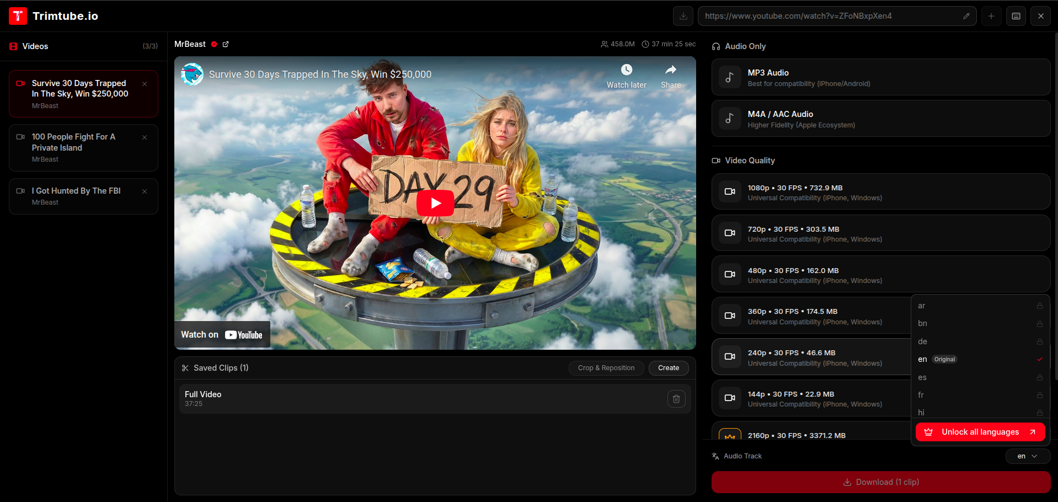Image resolution: width=1058 pixels, height=502 pixels.
Task: Click Download (1 clip) button
Action: pos(881,482)
